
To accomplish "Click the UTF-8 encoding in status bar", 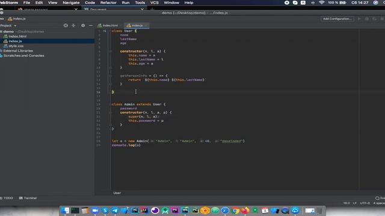I will click(365, 203).
